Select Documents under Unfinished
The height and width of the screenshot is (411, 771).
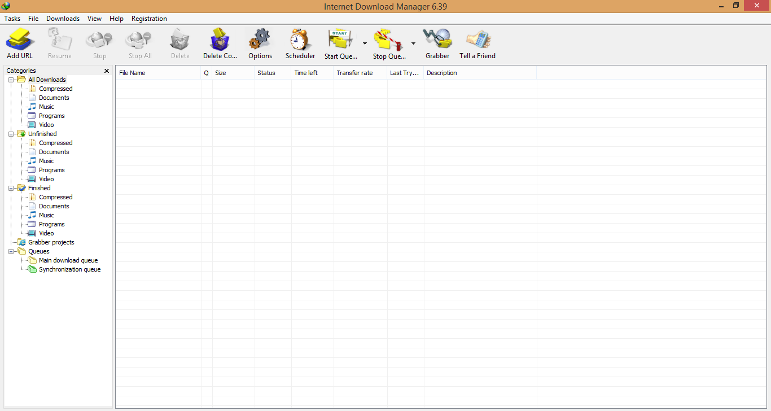click(54, 152)
